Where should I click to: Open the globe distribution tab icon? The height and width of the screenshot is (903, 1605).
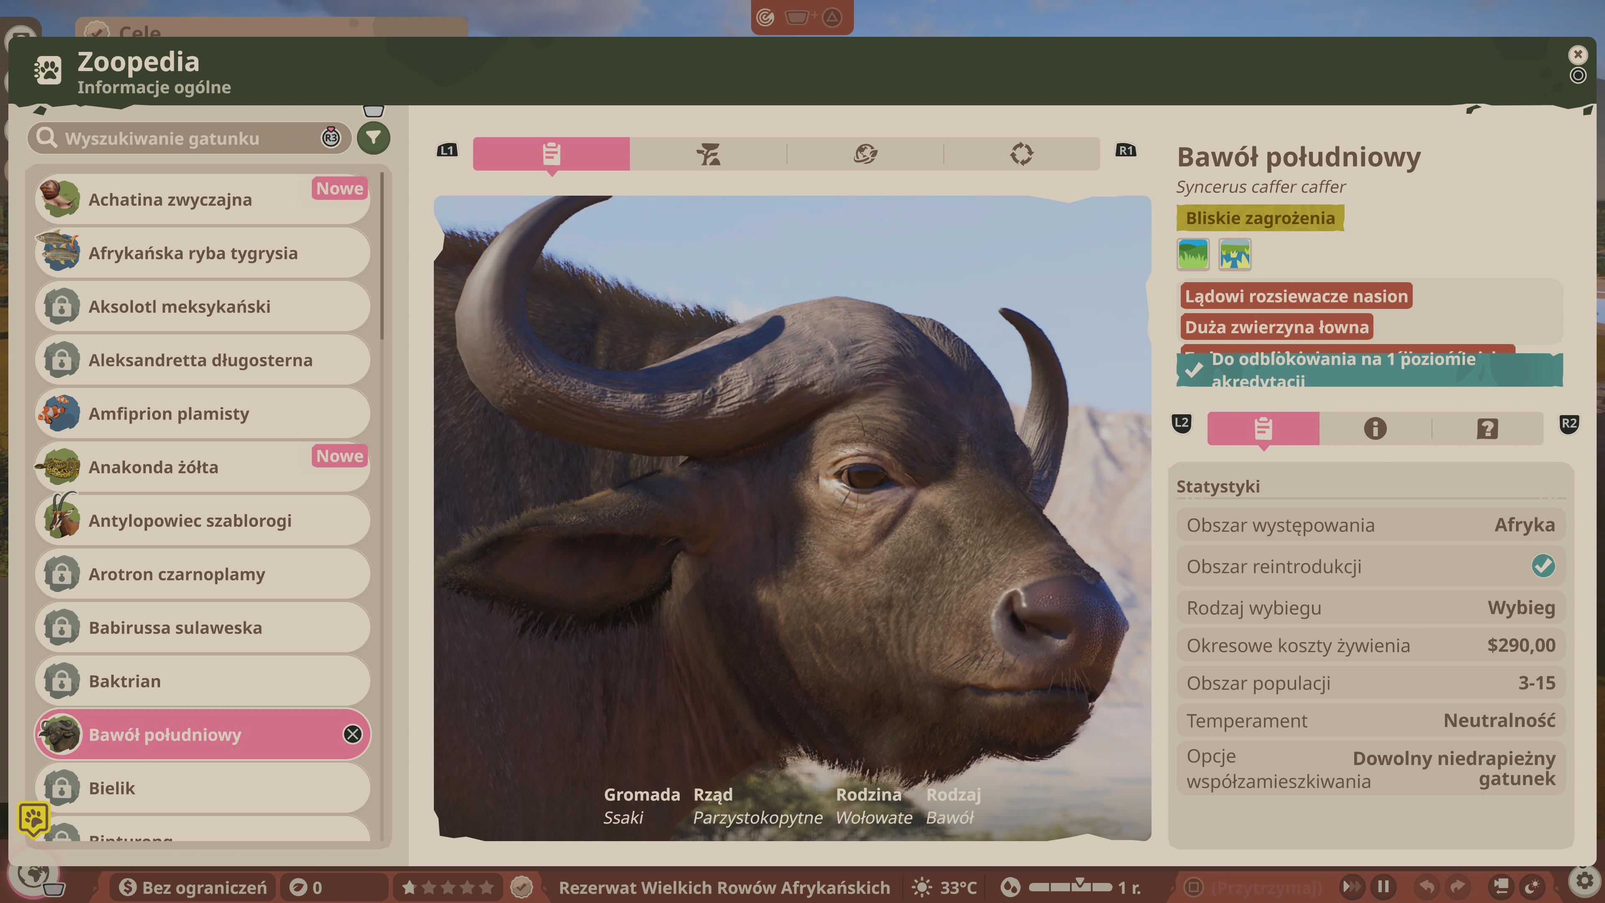[x=865, y=154]
